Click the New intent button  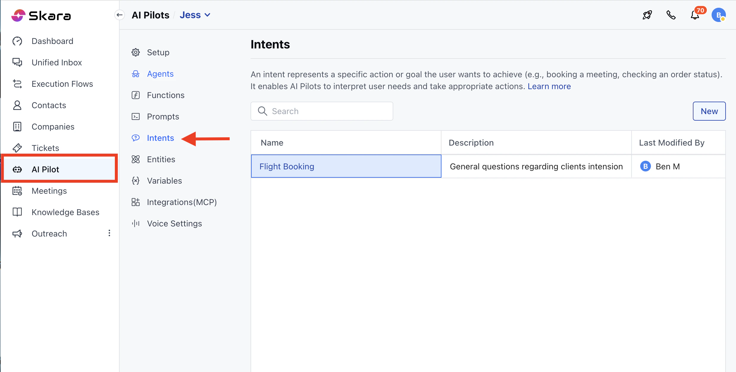(709, 111)
